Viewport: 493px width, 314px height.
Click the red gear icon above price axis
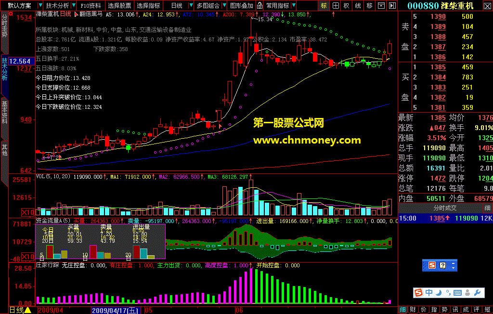click(x=12, y=14)
